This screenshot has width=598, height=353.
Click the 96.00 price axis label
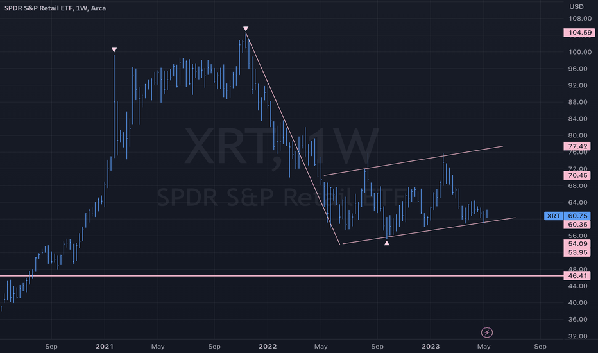point(577,69)
